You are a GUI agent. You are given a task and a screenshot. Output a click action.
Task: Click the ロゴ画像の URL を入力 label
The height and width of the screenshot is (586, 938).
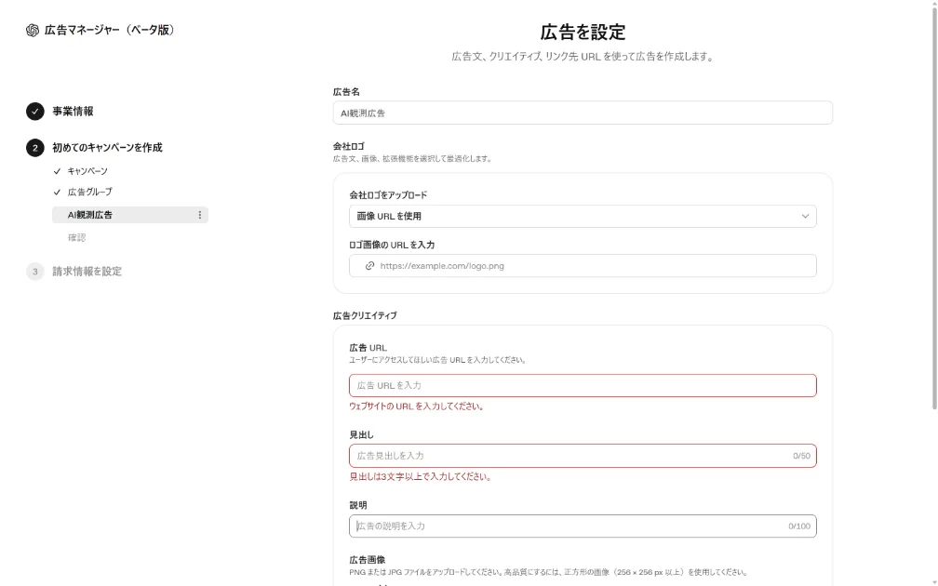point(392,245)
